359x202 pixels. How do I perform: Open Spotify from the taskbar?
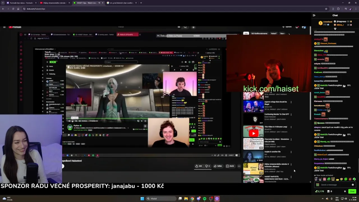204,199
